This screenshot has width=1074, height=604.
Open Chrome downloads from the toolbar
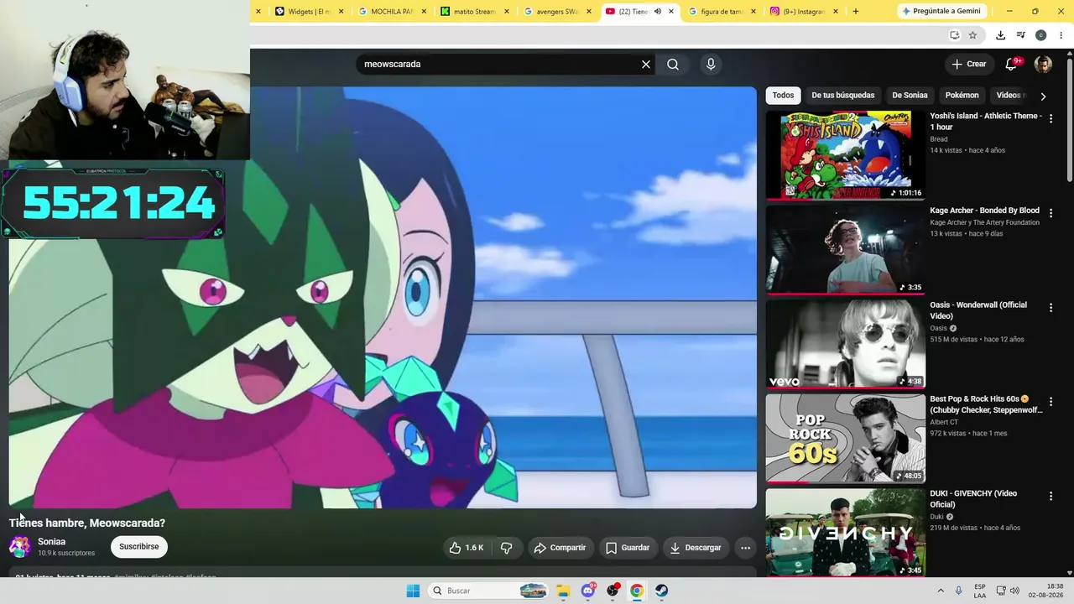[1000, 35]
